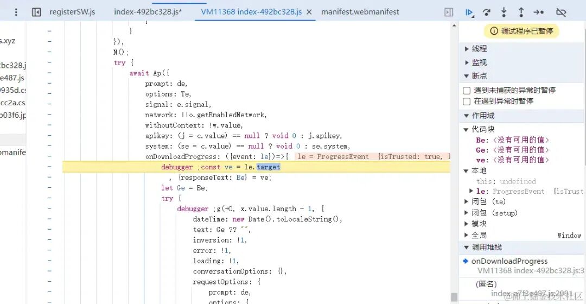Step into next function call
This screenshot has height=304, width=586.
[504, 12]
